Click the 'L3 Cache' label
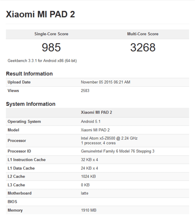 pos(16,185)
